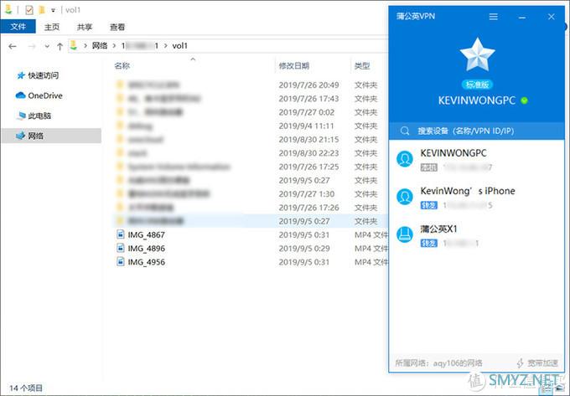Click the KEVINWONGPC user avatar icon
Screen dimensions: 570x396
pos(405,159)
